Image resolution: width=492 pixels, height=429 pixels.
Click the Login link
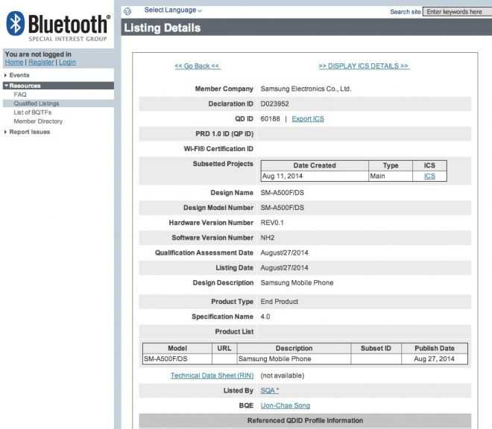[x=67, y=63]
